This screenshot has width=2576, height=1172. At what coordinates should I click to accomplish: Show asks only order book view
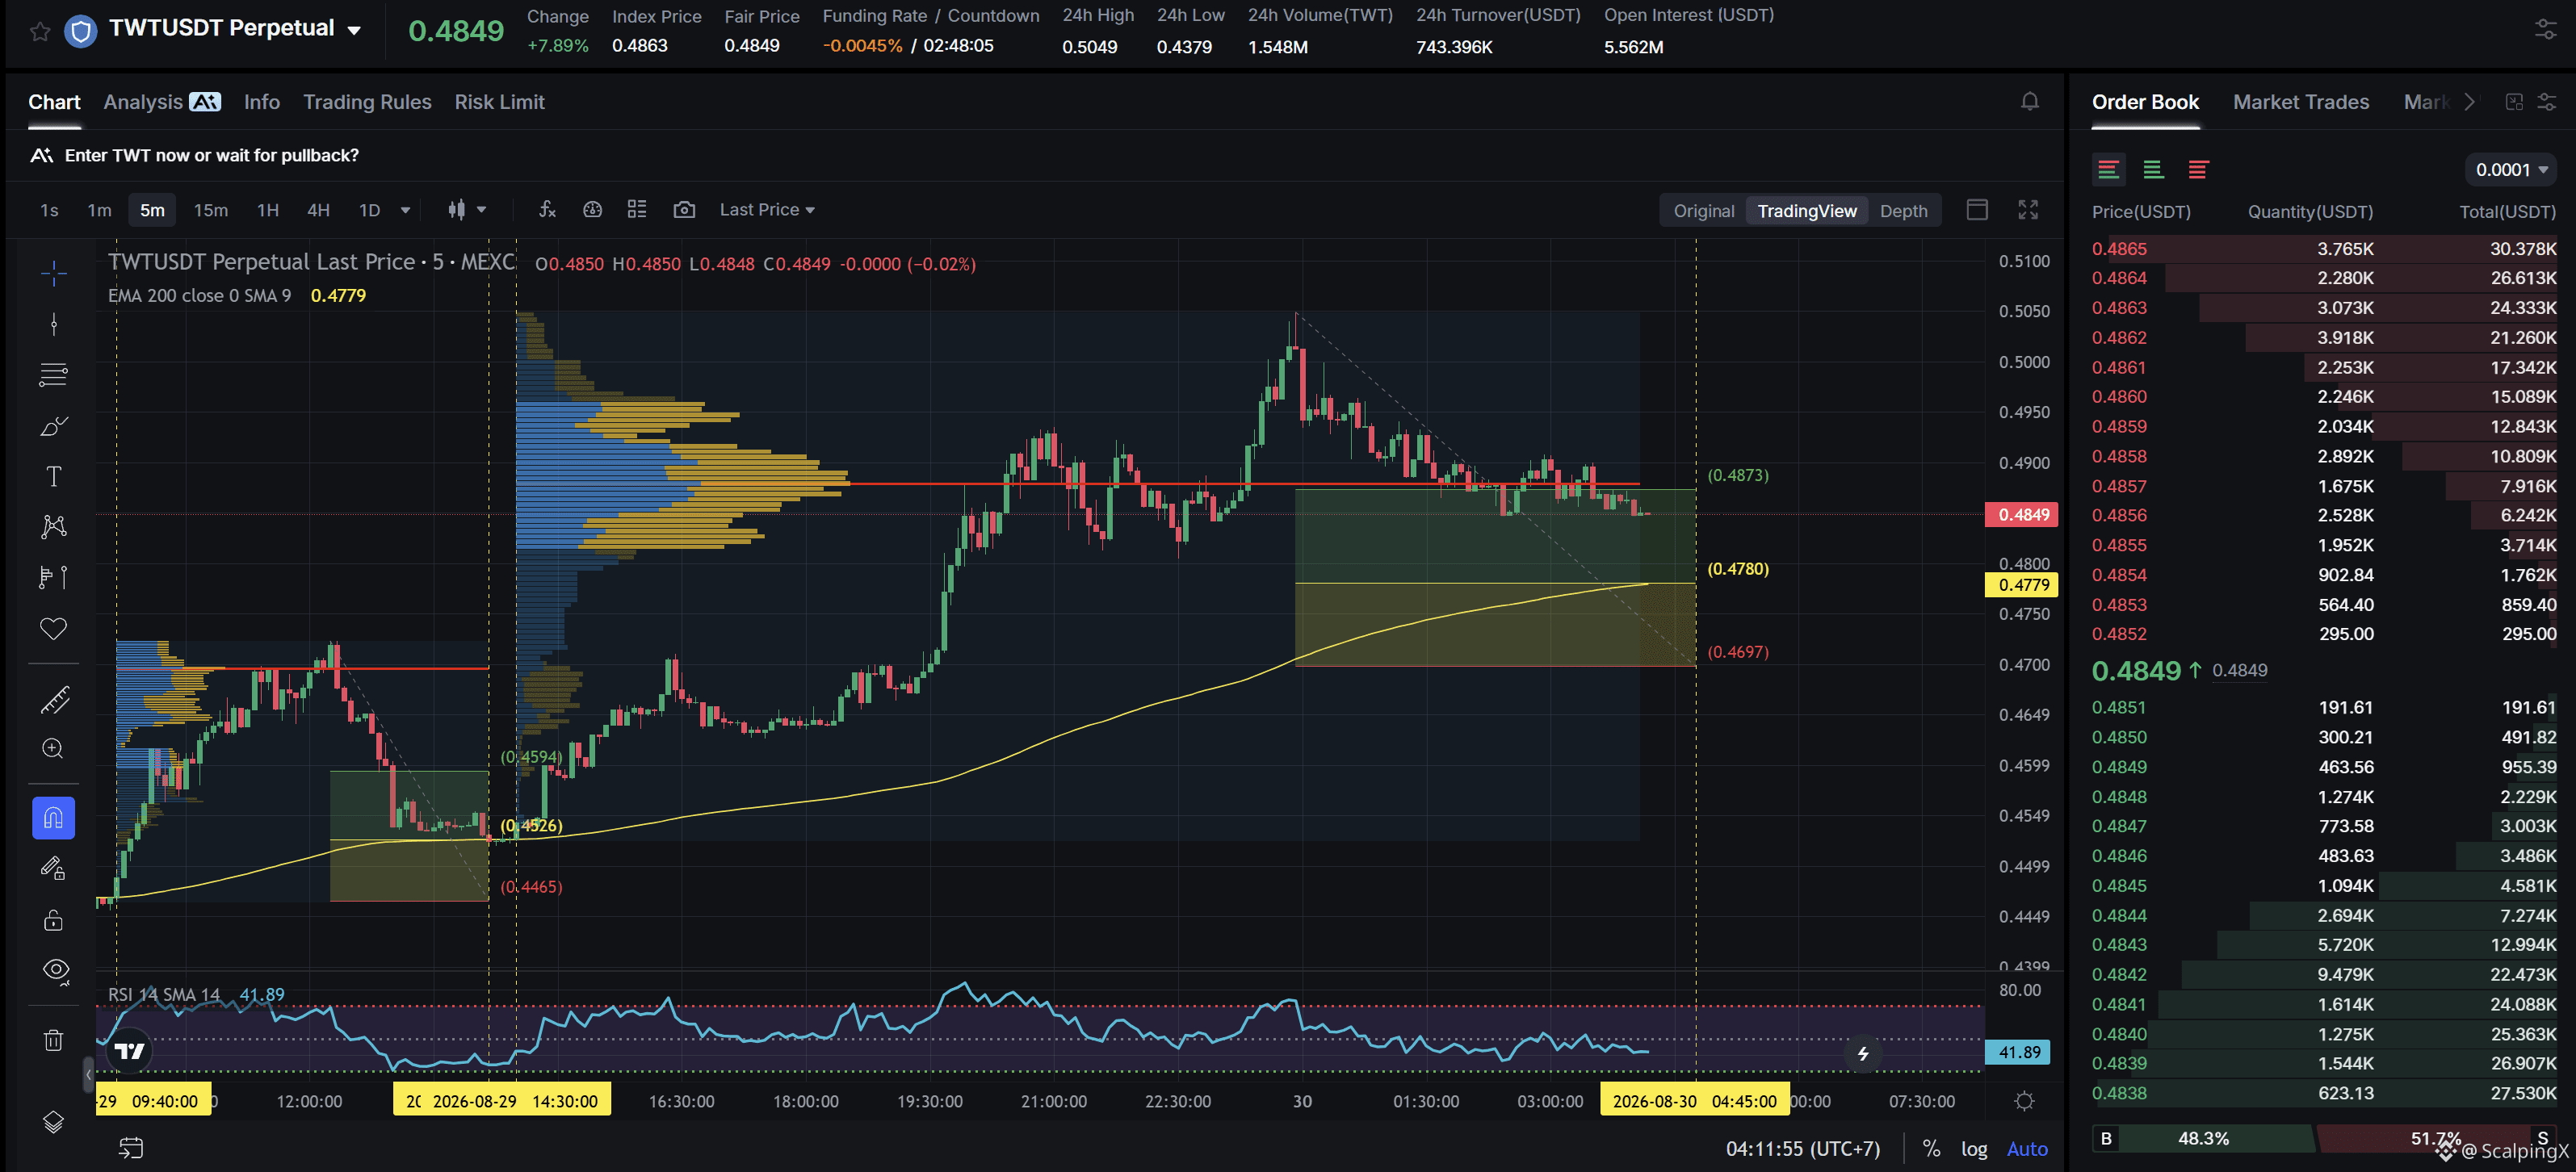coord(2198,170)
